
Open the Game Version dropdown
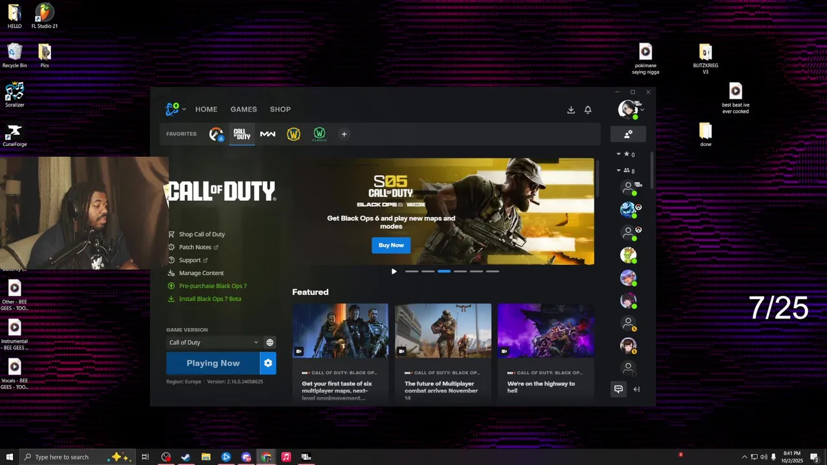pyautogui.click(x=213, y=342)
